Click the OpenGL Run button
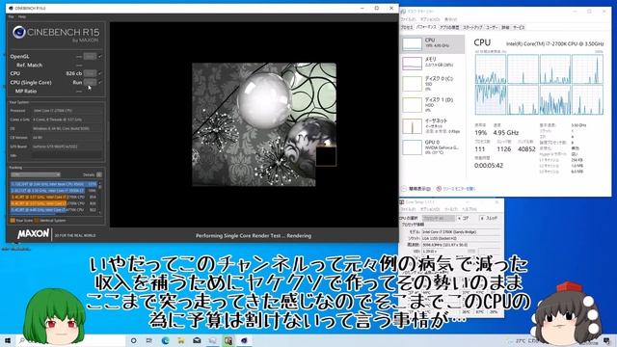The image size is (617, 347). coord(90,56)
